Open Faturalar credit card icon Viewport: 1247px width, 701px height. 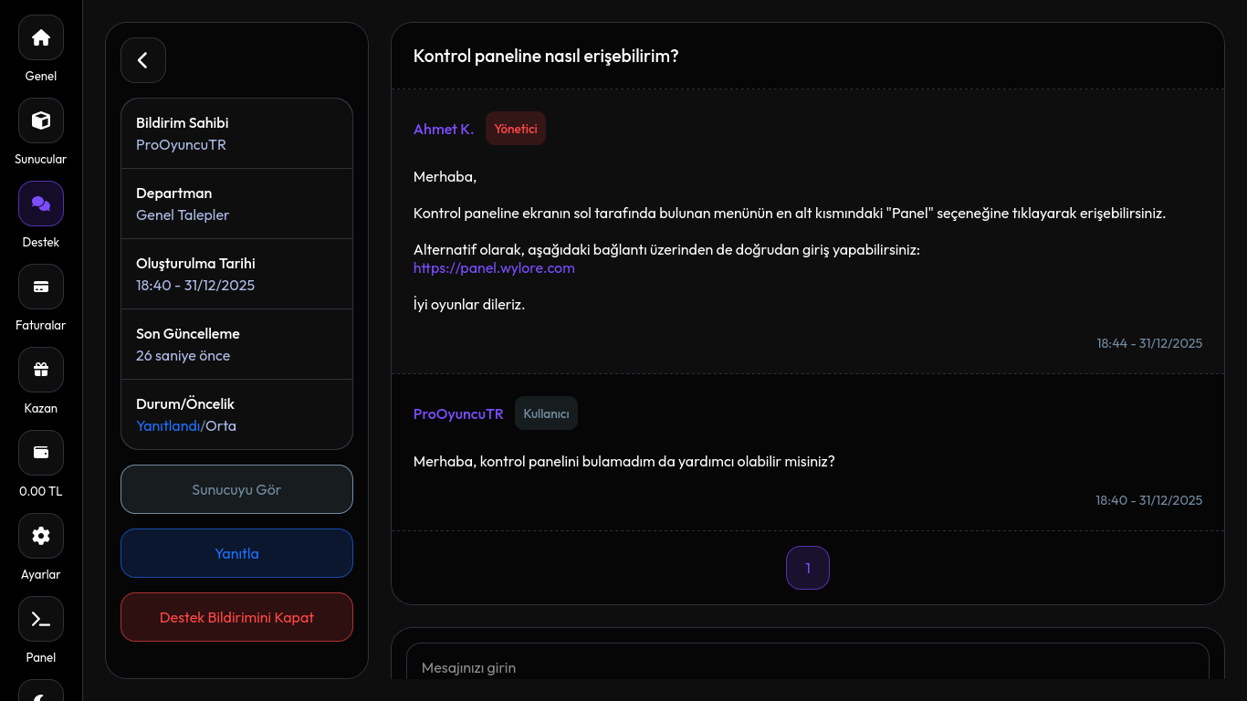point(41,287)
